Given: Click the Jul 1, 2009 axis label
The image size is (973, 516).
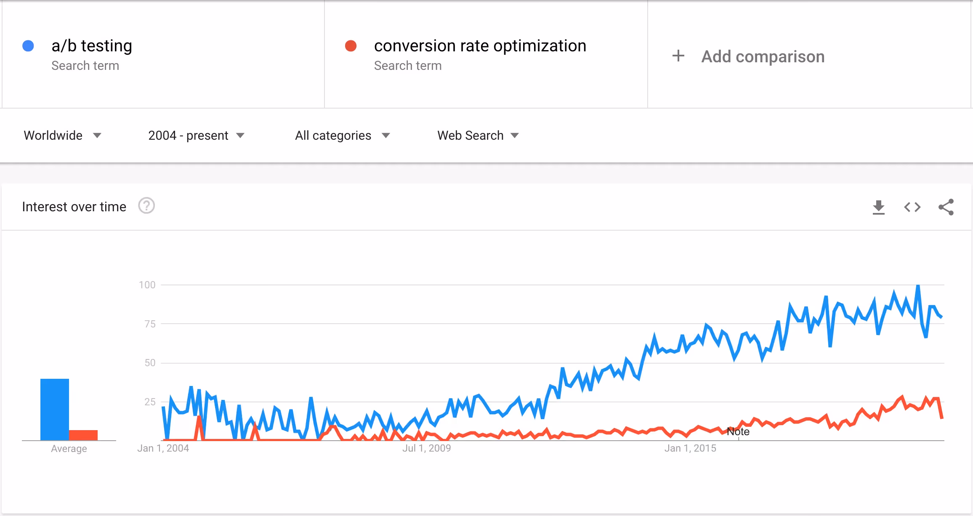Looking at the screenshot, I should [426, 448].
